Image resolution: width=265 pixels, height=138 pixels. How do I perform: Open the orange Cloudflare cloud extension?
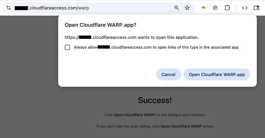coord(204,8)
